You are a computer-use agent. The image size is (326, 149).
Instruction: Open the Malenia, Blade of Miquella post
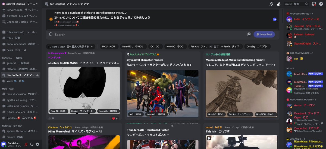pyautogui.click(x=241, y=85)
